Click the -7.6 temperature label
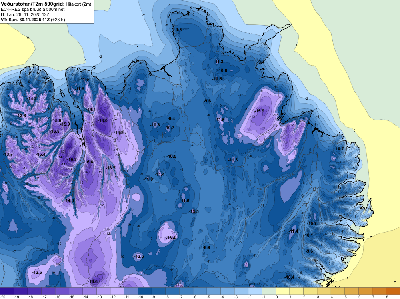400x299 pixels. tap(46, 77)
